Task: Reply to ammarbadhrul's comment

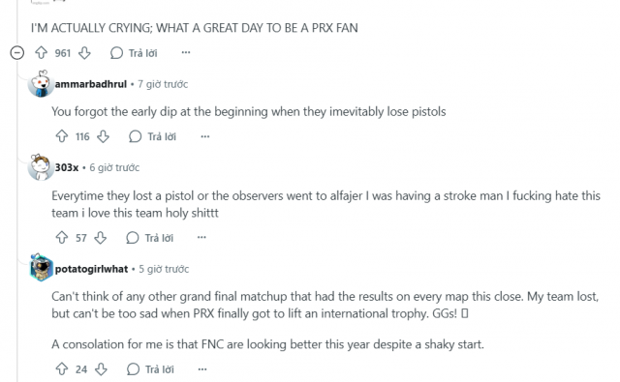Action: [153, 136]
